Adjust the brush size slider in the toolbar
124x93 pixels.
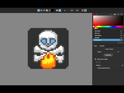[66, 10]
